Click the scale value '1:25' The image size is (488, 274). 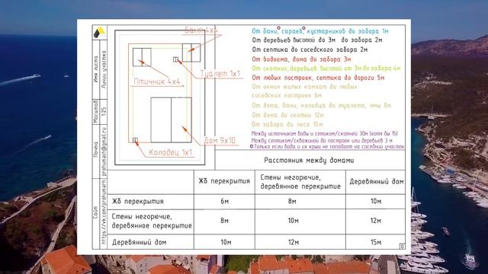[x=104, y=112]
